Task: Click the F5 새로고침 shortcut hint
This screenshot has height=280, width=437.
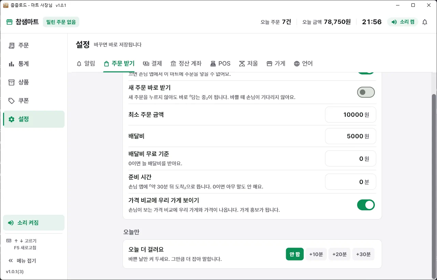Action: tap(25, 248)
